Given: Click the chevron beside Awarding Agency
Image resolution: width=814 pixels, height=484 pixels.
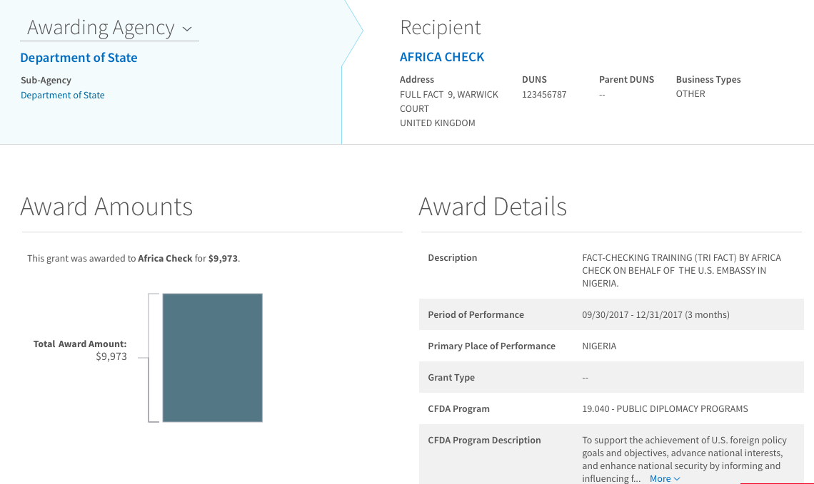Looking at the screenshot, I should tap(187, 29).
